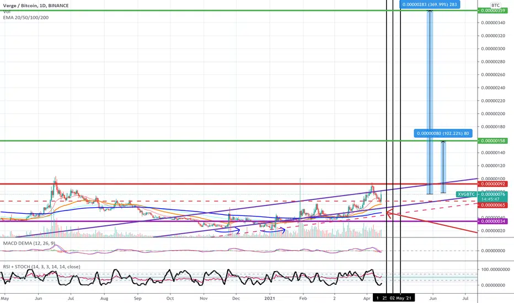Click the Dec label on time axis
The width and height of the screenshot is (514, 303).
235,299
